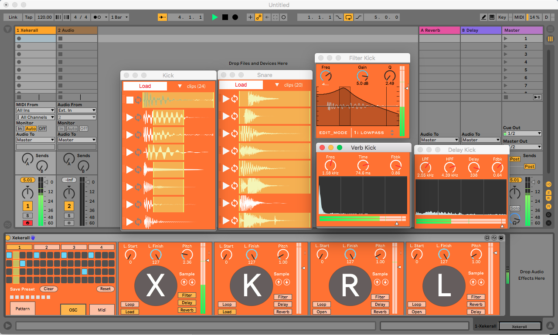
Task: Toggle the Xekerall device activator
Action: pos(8,238)
